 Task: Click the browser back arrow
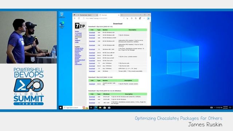tap(75, 18)
